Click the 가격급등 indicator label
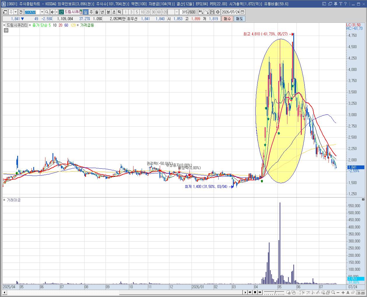 pos(87,25)
